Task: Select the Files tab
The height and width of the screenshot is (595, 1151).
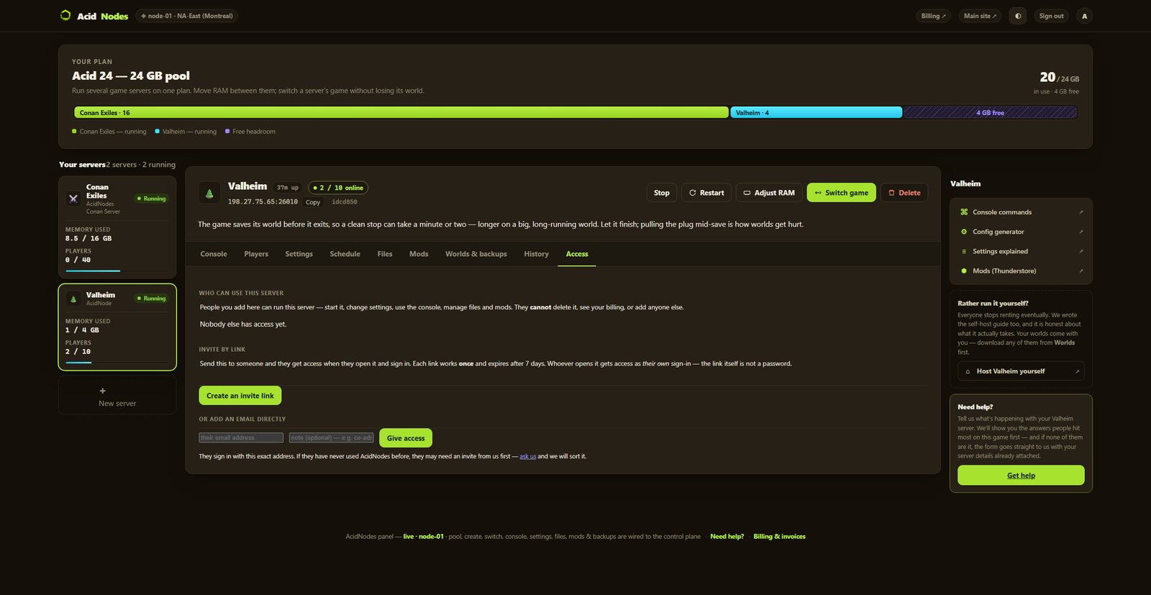Action: click(385, 254)
